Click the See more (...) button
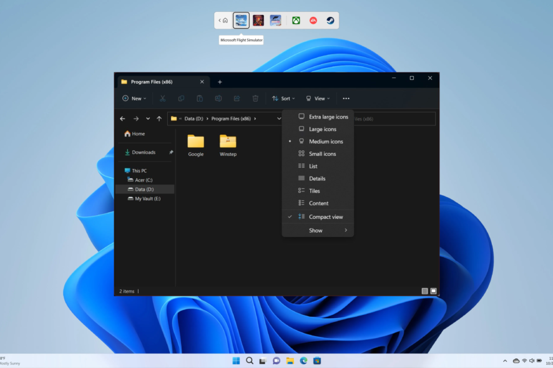Screen dimensions: 553x368 pos(346,98)
